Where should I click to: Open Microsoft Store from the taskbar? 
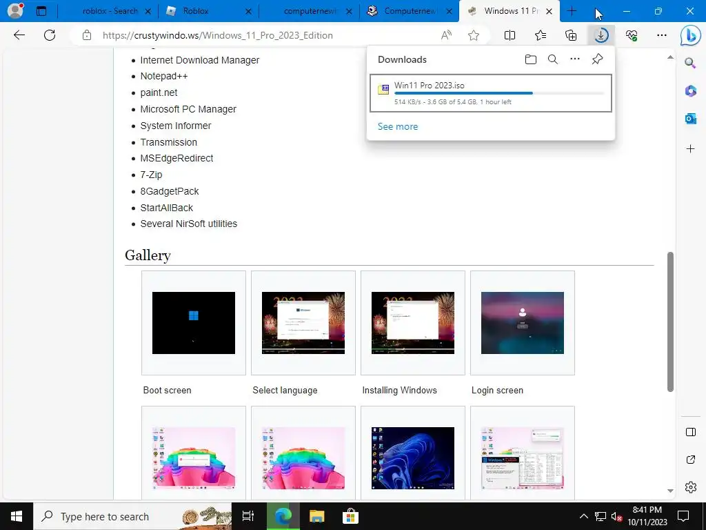[350, 516]
